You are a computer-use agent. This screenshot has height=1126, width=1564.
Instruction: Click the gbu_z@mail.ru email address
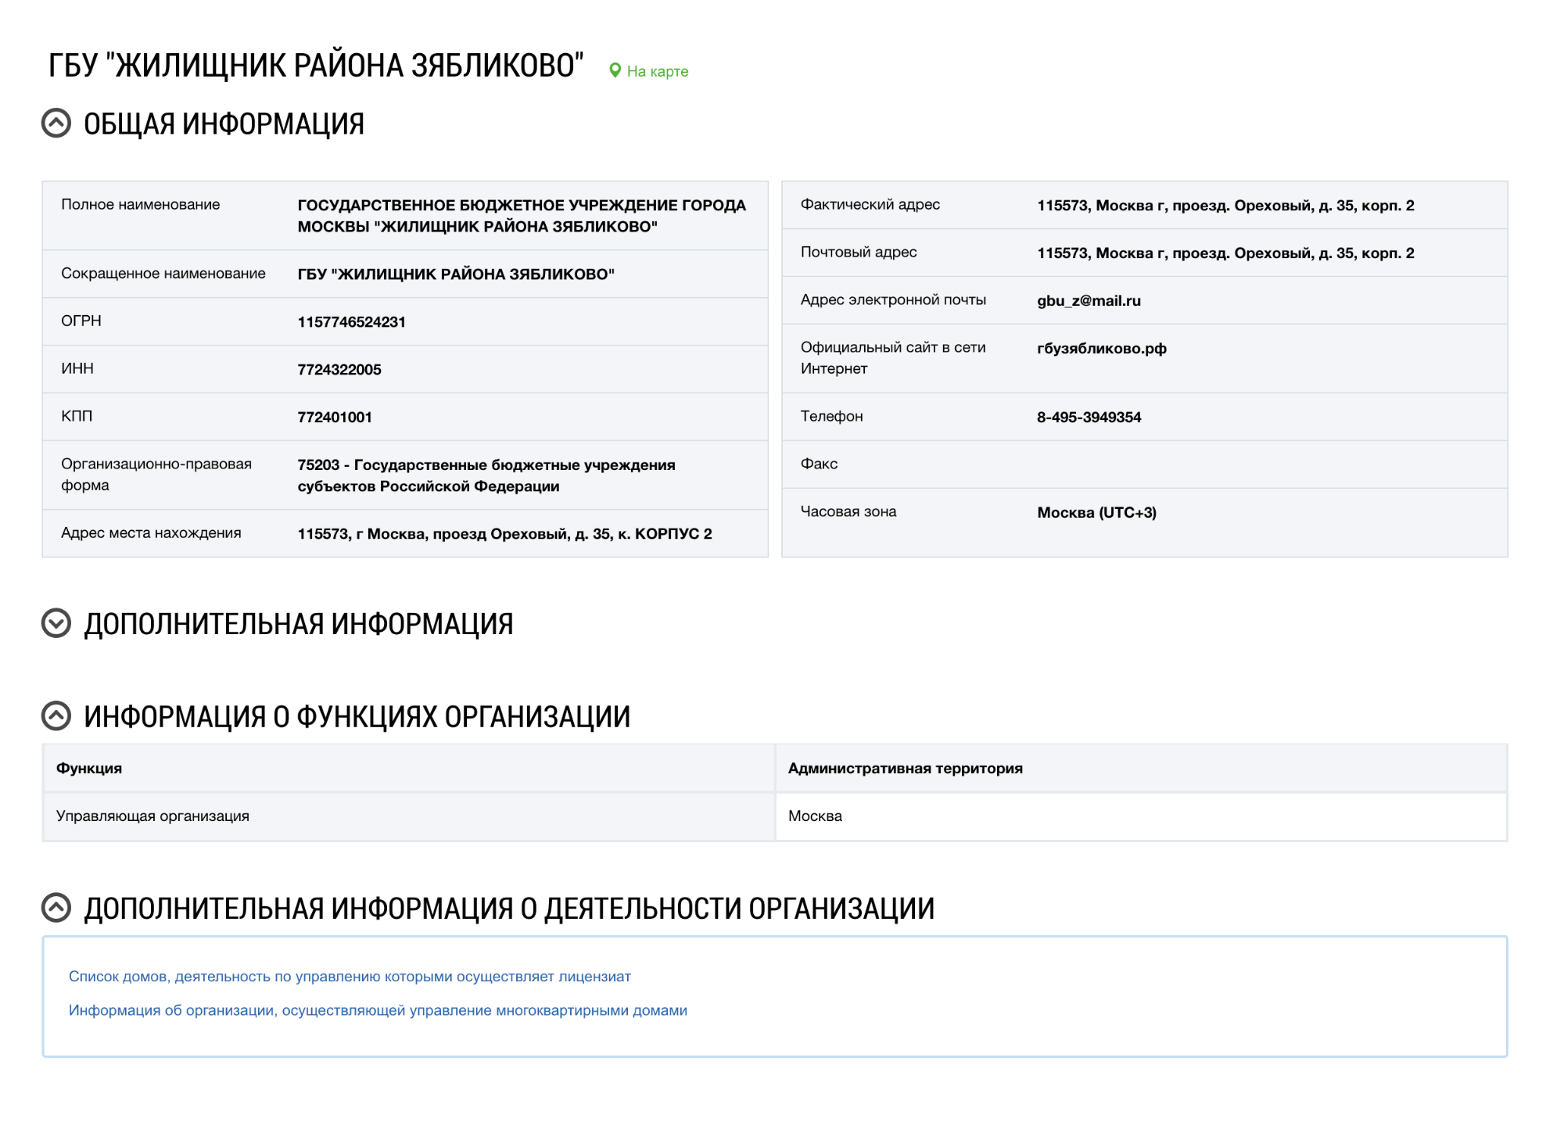(x=1089, y=301)
